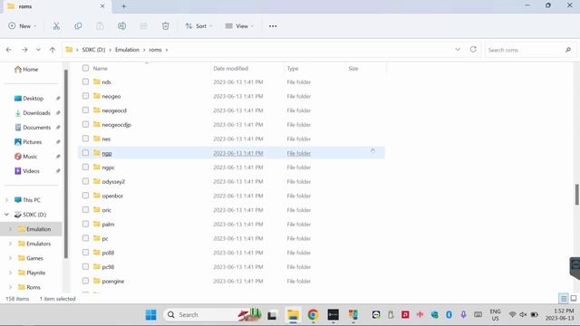580x326 pixels.
Task: Open recent locations dropdown arrow
Action: [x=38, y=50]
